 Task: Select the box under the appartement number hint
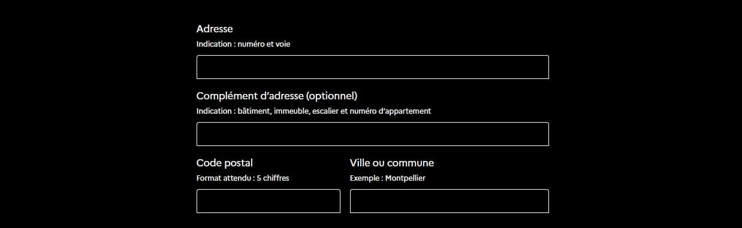pos(372,134)
